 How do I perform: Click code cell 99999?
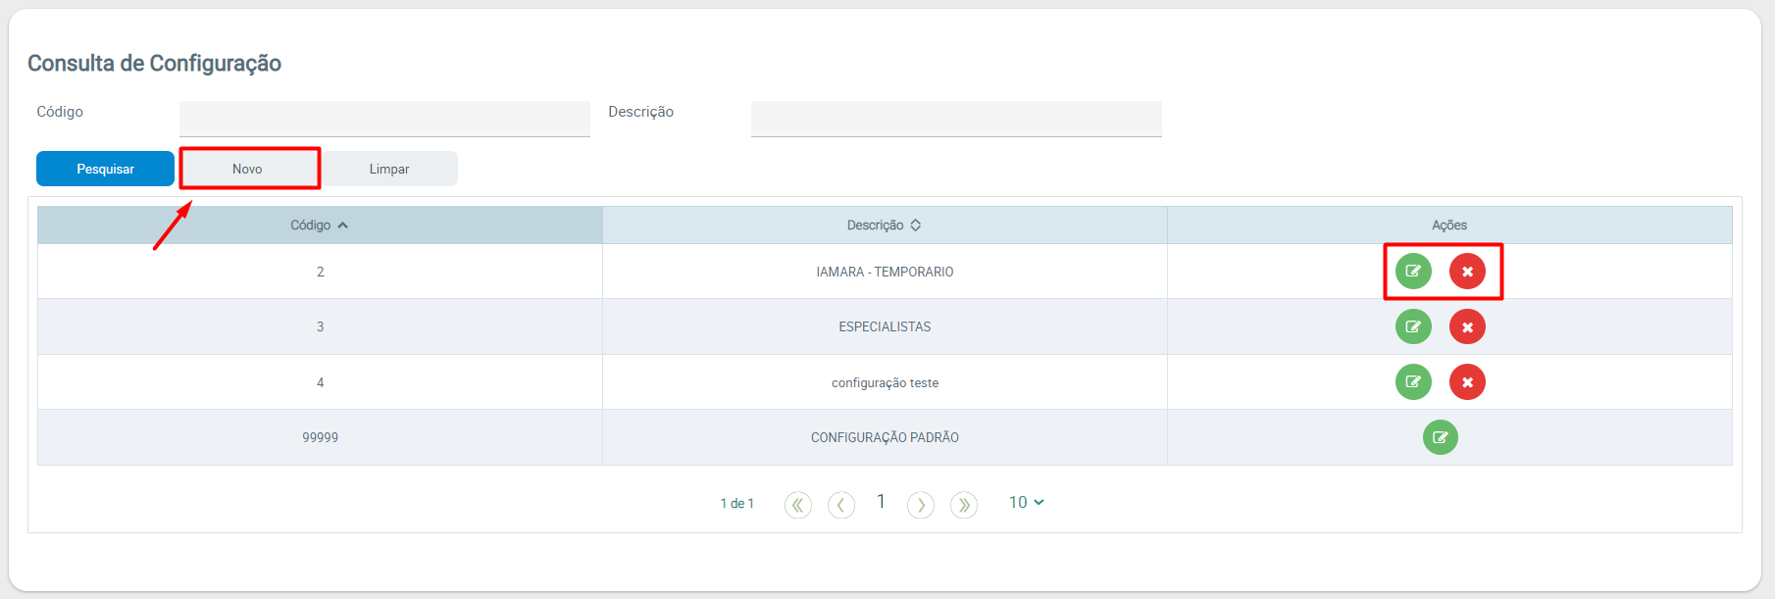(320, 437)
